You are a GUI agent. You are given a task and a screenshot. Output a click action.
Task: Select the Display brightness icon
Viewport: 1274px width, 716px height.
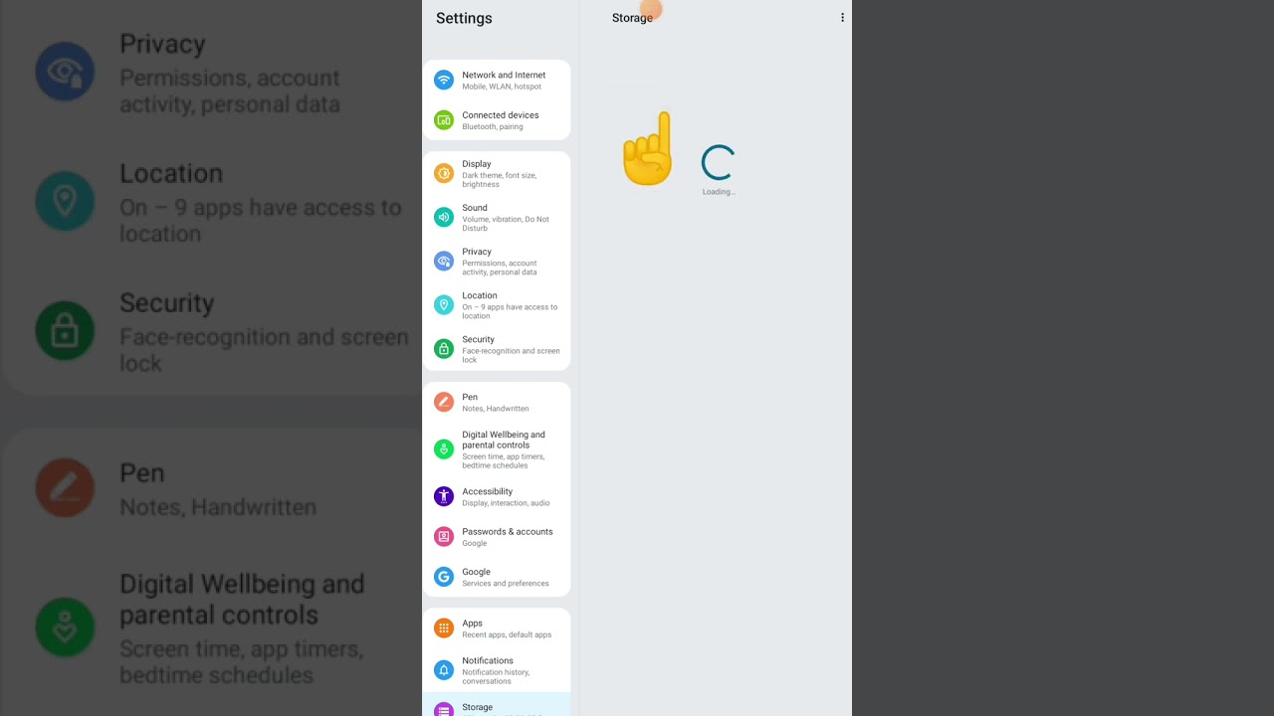444,173
